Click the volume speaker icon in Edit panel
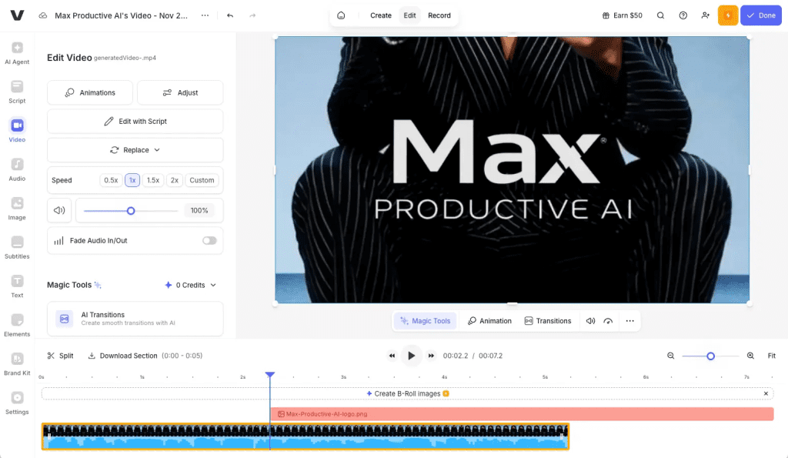The width and height of the screenshot is (788, 458). [x=59, y=210]
